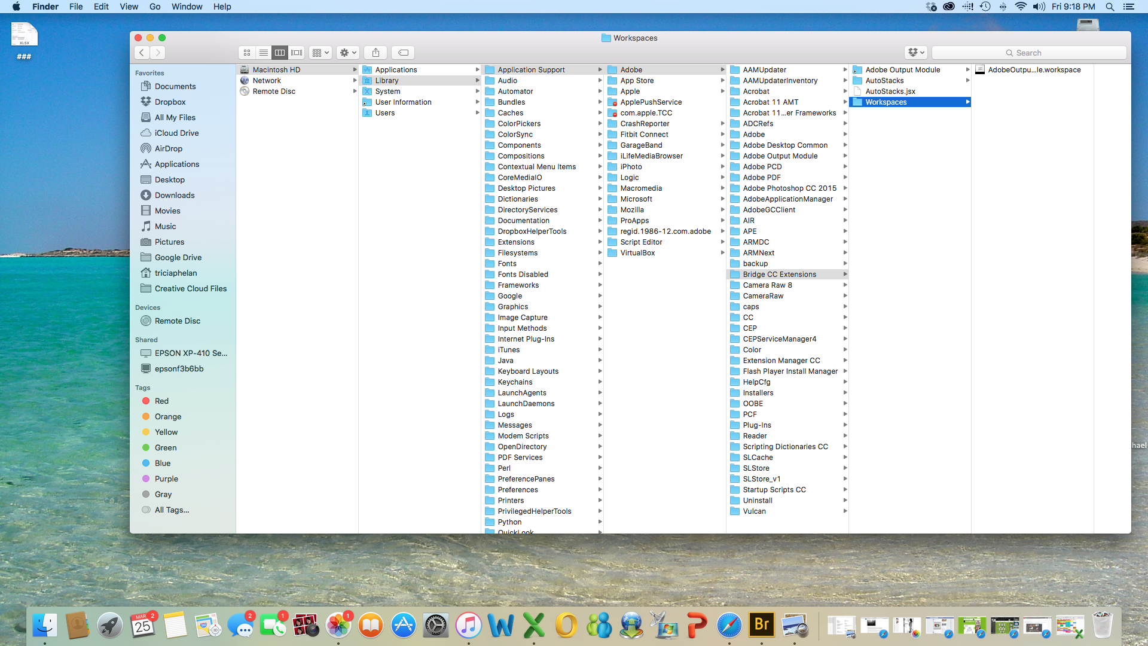Open Creative Cloud Files in sidebar
This screenshot has height=646, width=1148.
pyautogui.click(x=190, y=288)
